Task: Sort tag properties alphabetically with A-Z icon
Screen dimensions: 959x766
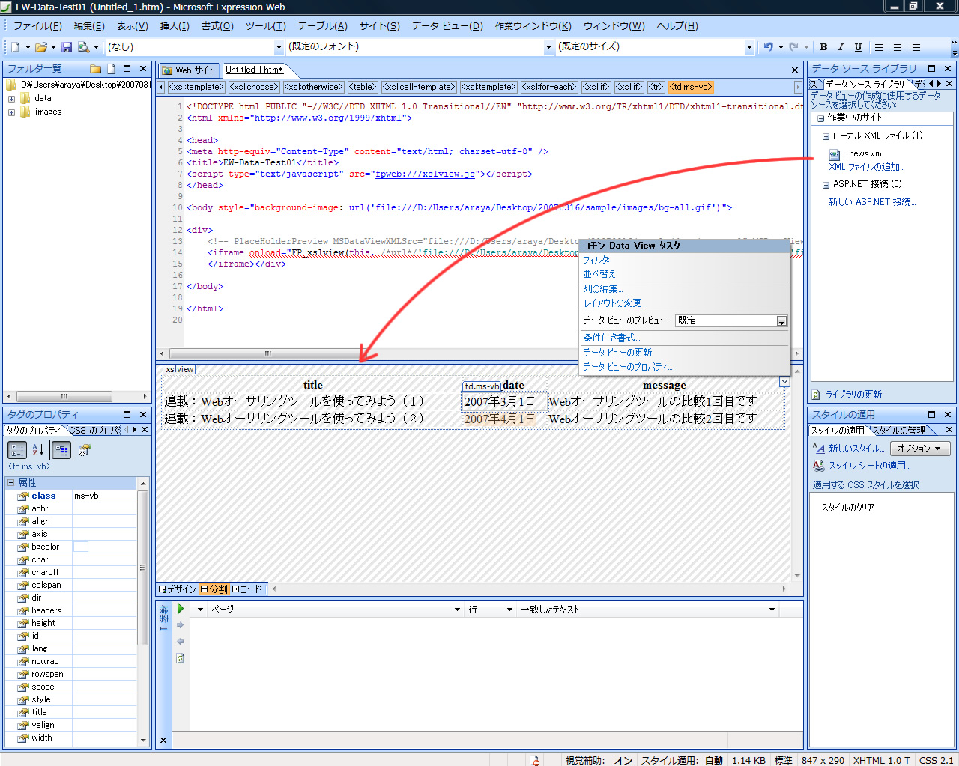Action: pos(38,450)
